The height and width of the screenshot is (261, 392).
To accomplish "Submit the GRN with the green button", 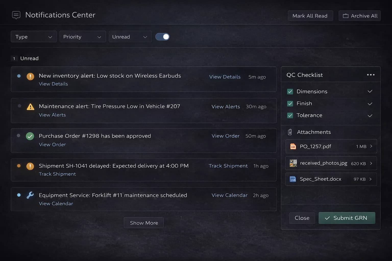I will click(x=347, y=218).
